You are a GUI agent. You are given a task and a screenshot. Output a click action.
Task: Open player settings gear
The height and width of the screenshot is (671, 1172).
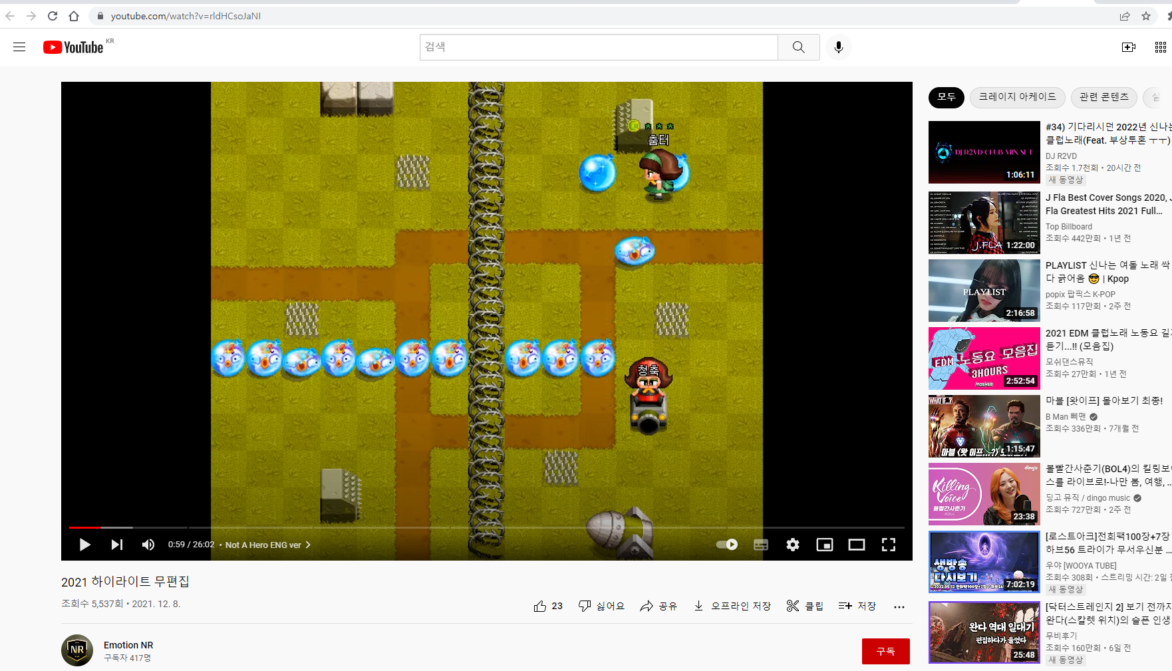(x=793, y=545)
